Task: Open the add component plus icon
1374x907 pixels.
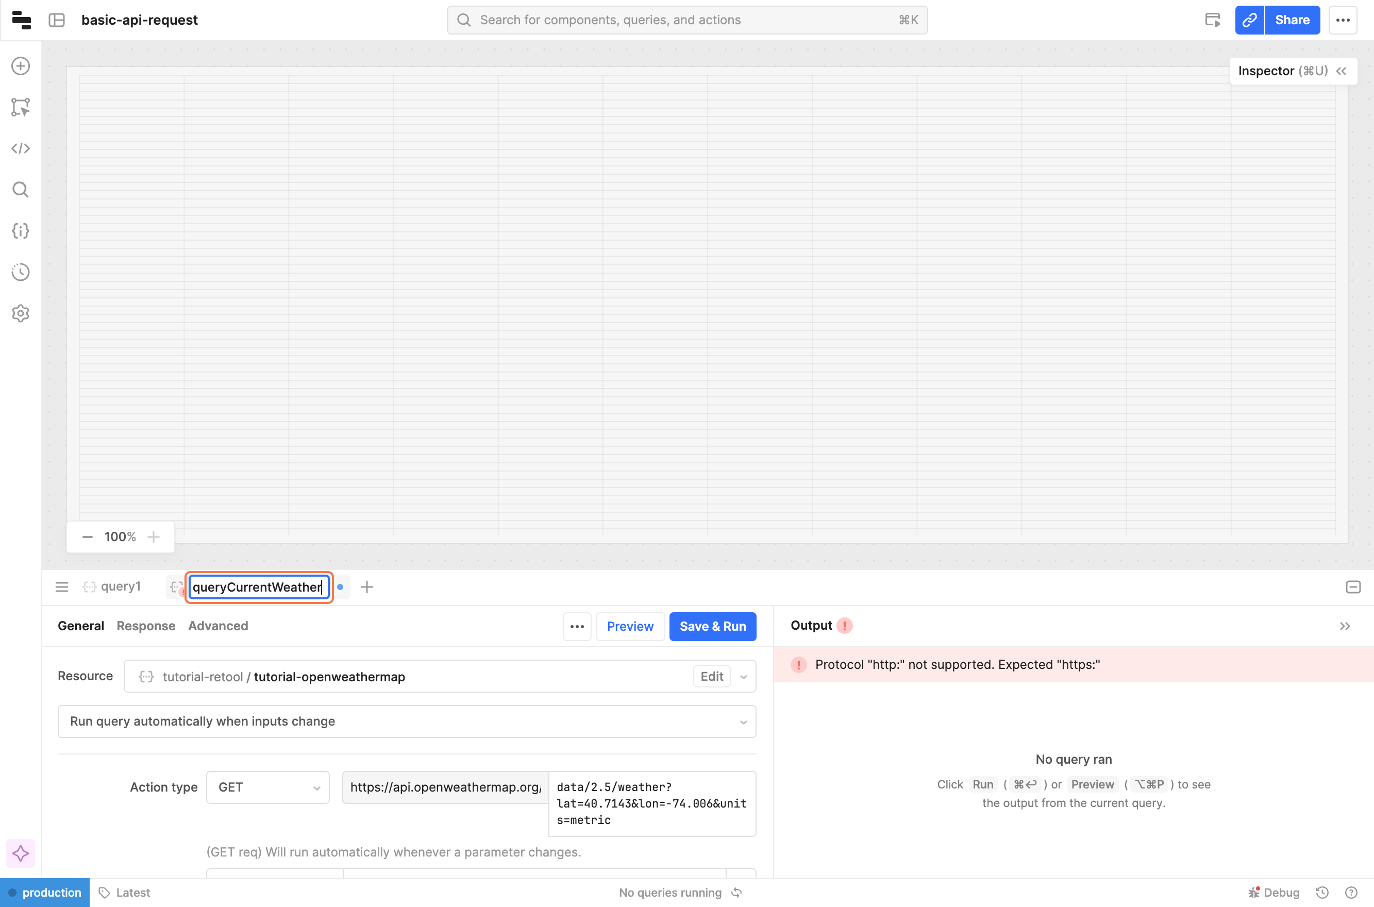Action: (21, 66)
